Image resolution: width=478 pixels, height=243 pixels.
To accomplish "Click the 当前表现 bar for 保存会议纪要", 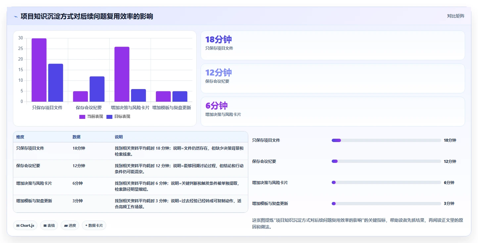I will coord(80,96).
